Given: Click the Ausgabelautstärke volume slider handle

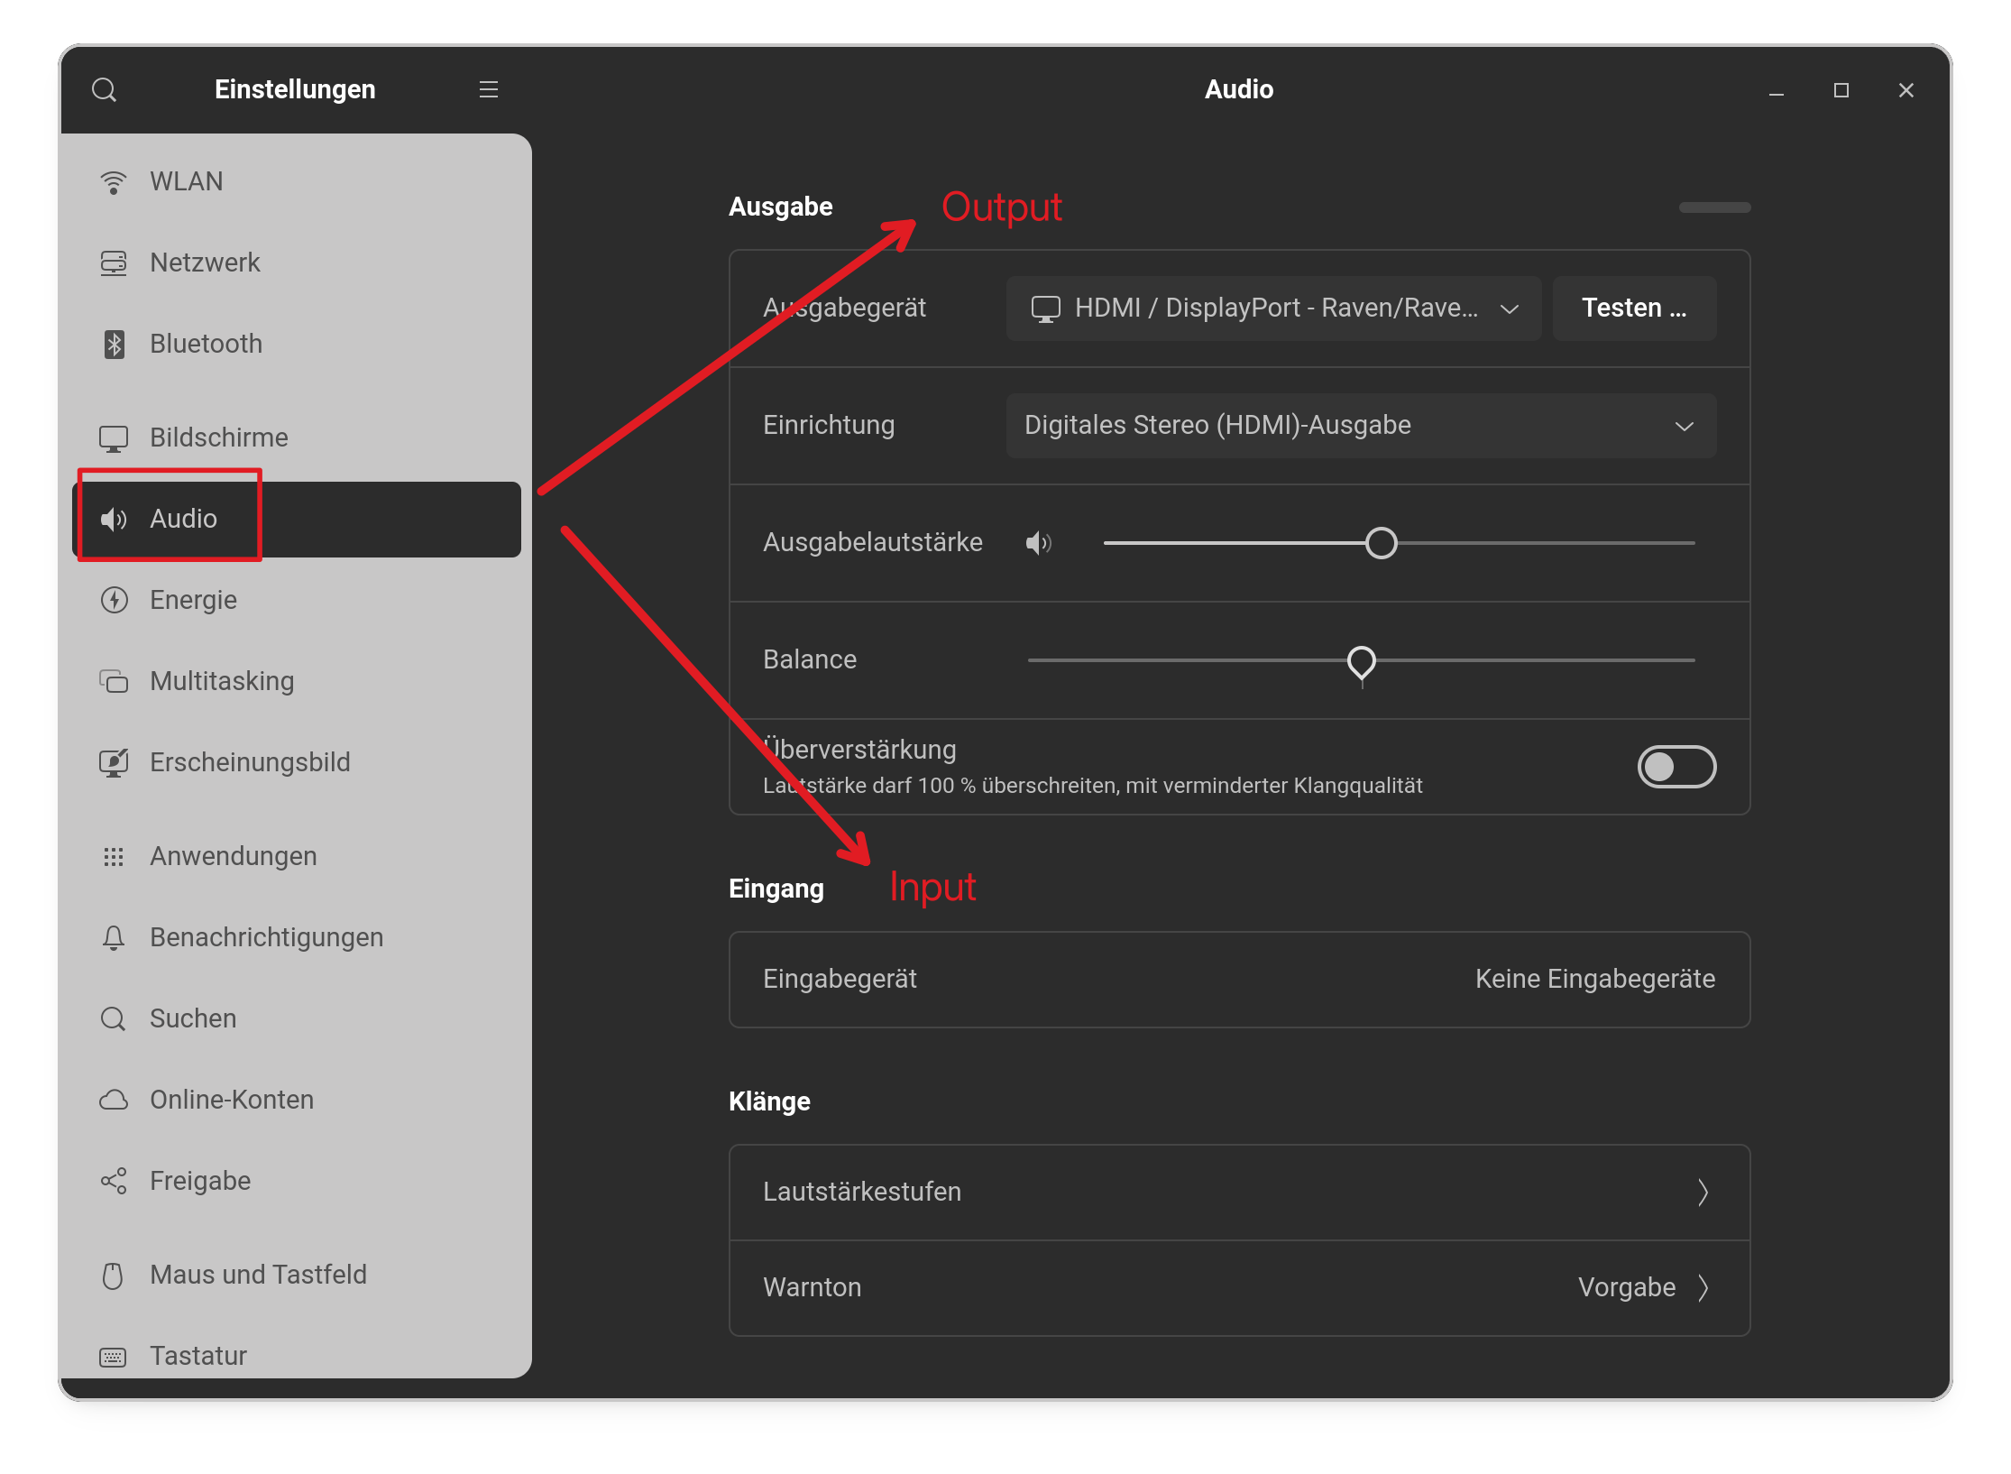Looking at the screenshot, I should [x=1381, y=543].
